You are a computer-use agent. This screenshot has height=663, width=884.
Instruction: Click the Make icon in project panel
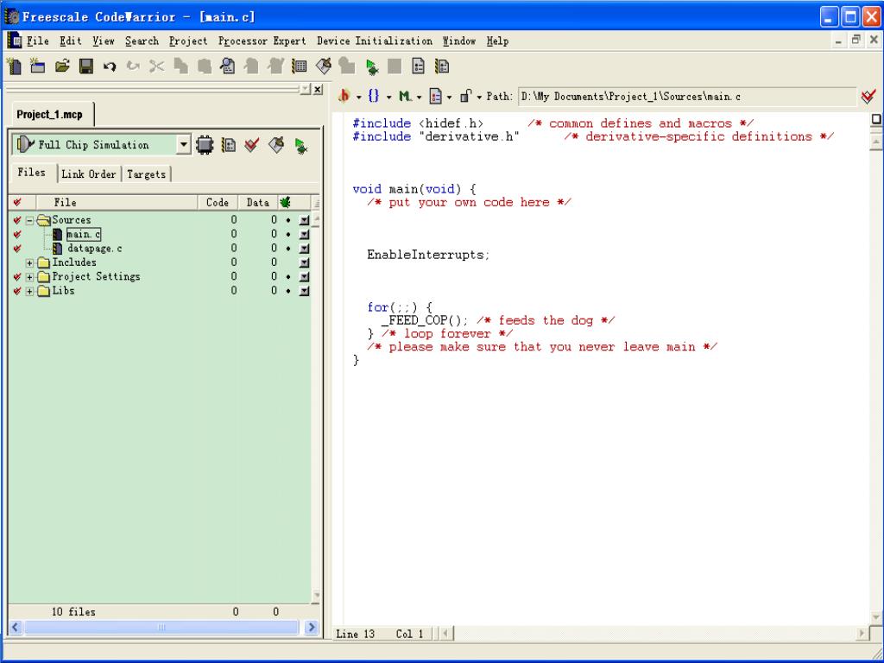tap(276, 145)
